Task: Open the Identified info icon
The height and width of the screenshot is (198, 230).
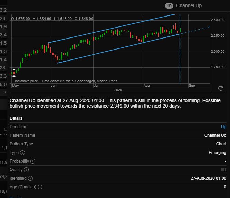Action: click(30, 178)
